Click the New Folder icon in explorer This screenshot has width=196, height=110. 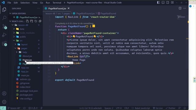[32, 21]
